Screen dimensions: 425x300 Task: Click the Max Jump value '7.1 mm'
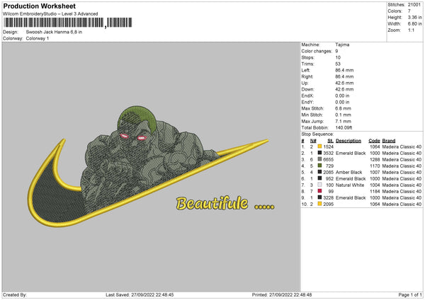tap(343, 121)
